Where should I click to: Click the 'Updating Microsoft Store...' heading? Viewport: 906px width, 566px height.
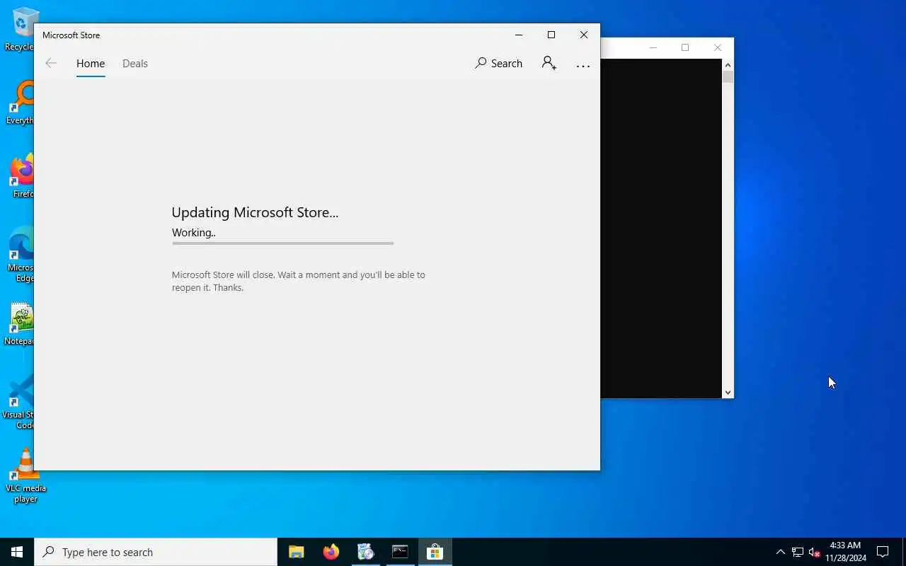255,212
